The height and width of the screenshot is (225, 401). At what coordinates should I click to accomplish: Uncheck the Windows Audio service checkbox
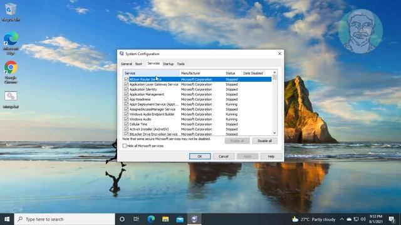click(126, 119)
